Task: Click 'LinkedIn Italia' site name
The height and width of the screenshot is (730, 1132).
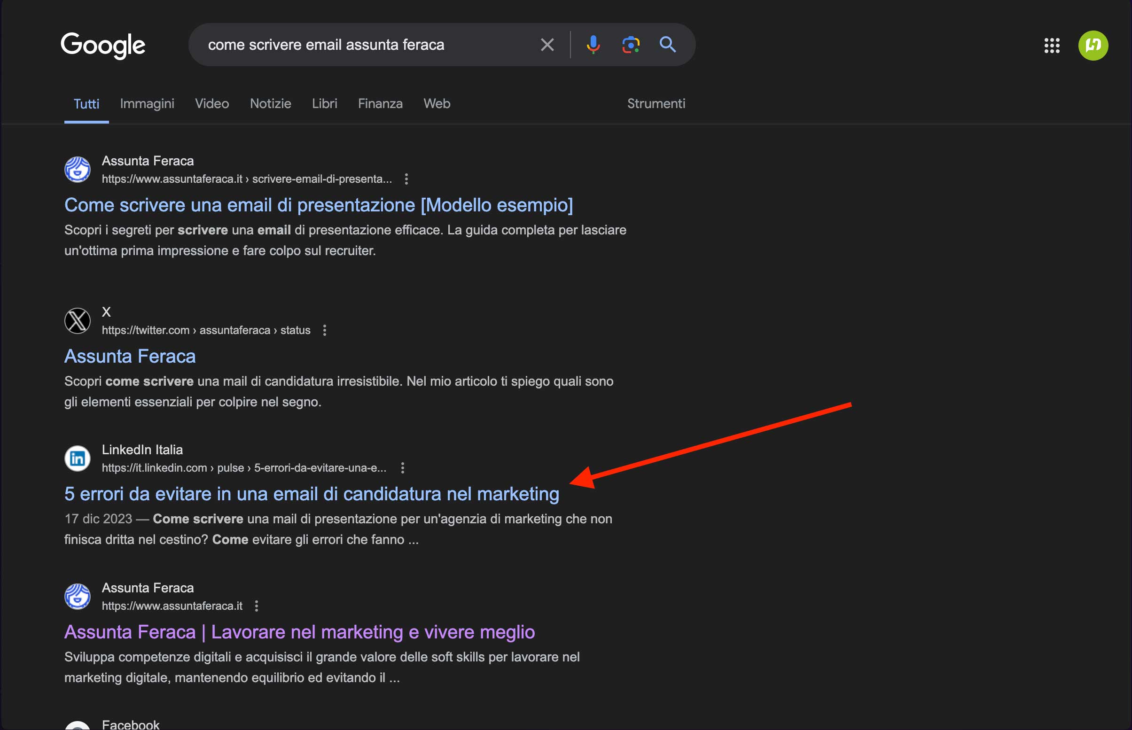Action: [x=142, y=450]
